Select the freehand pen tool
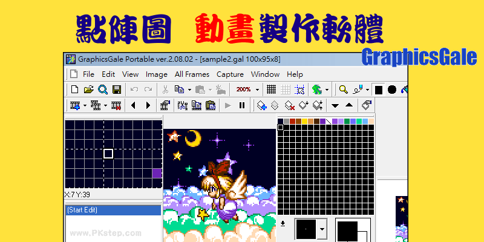The width and height of the screenshot is (484, 242). coord(358,90)
